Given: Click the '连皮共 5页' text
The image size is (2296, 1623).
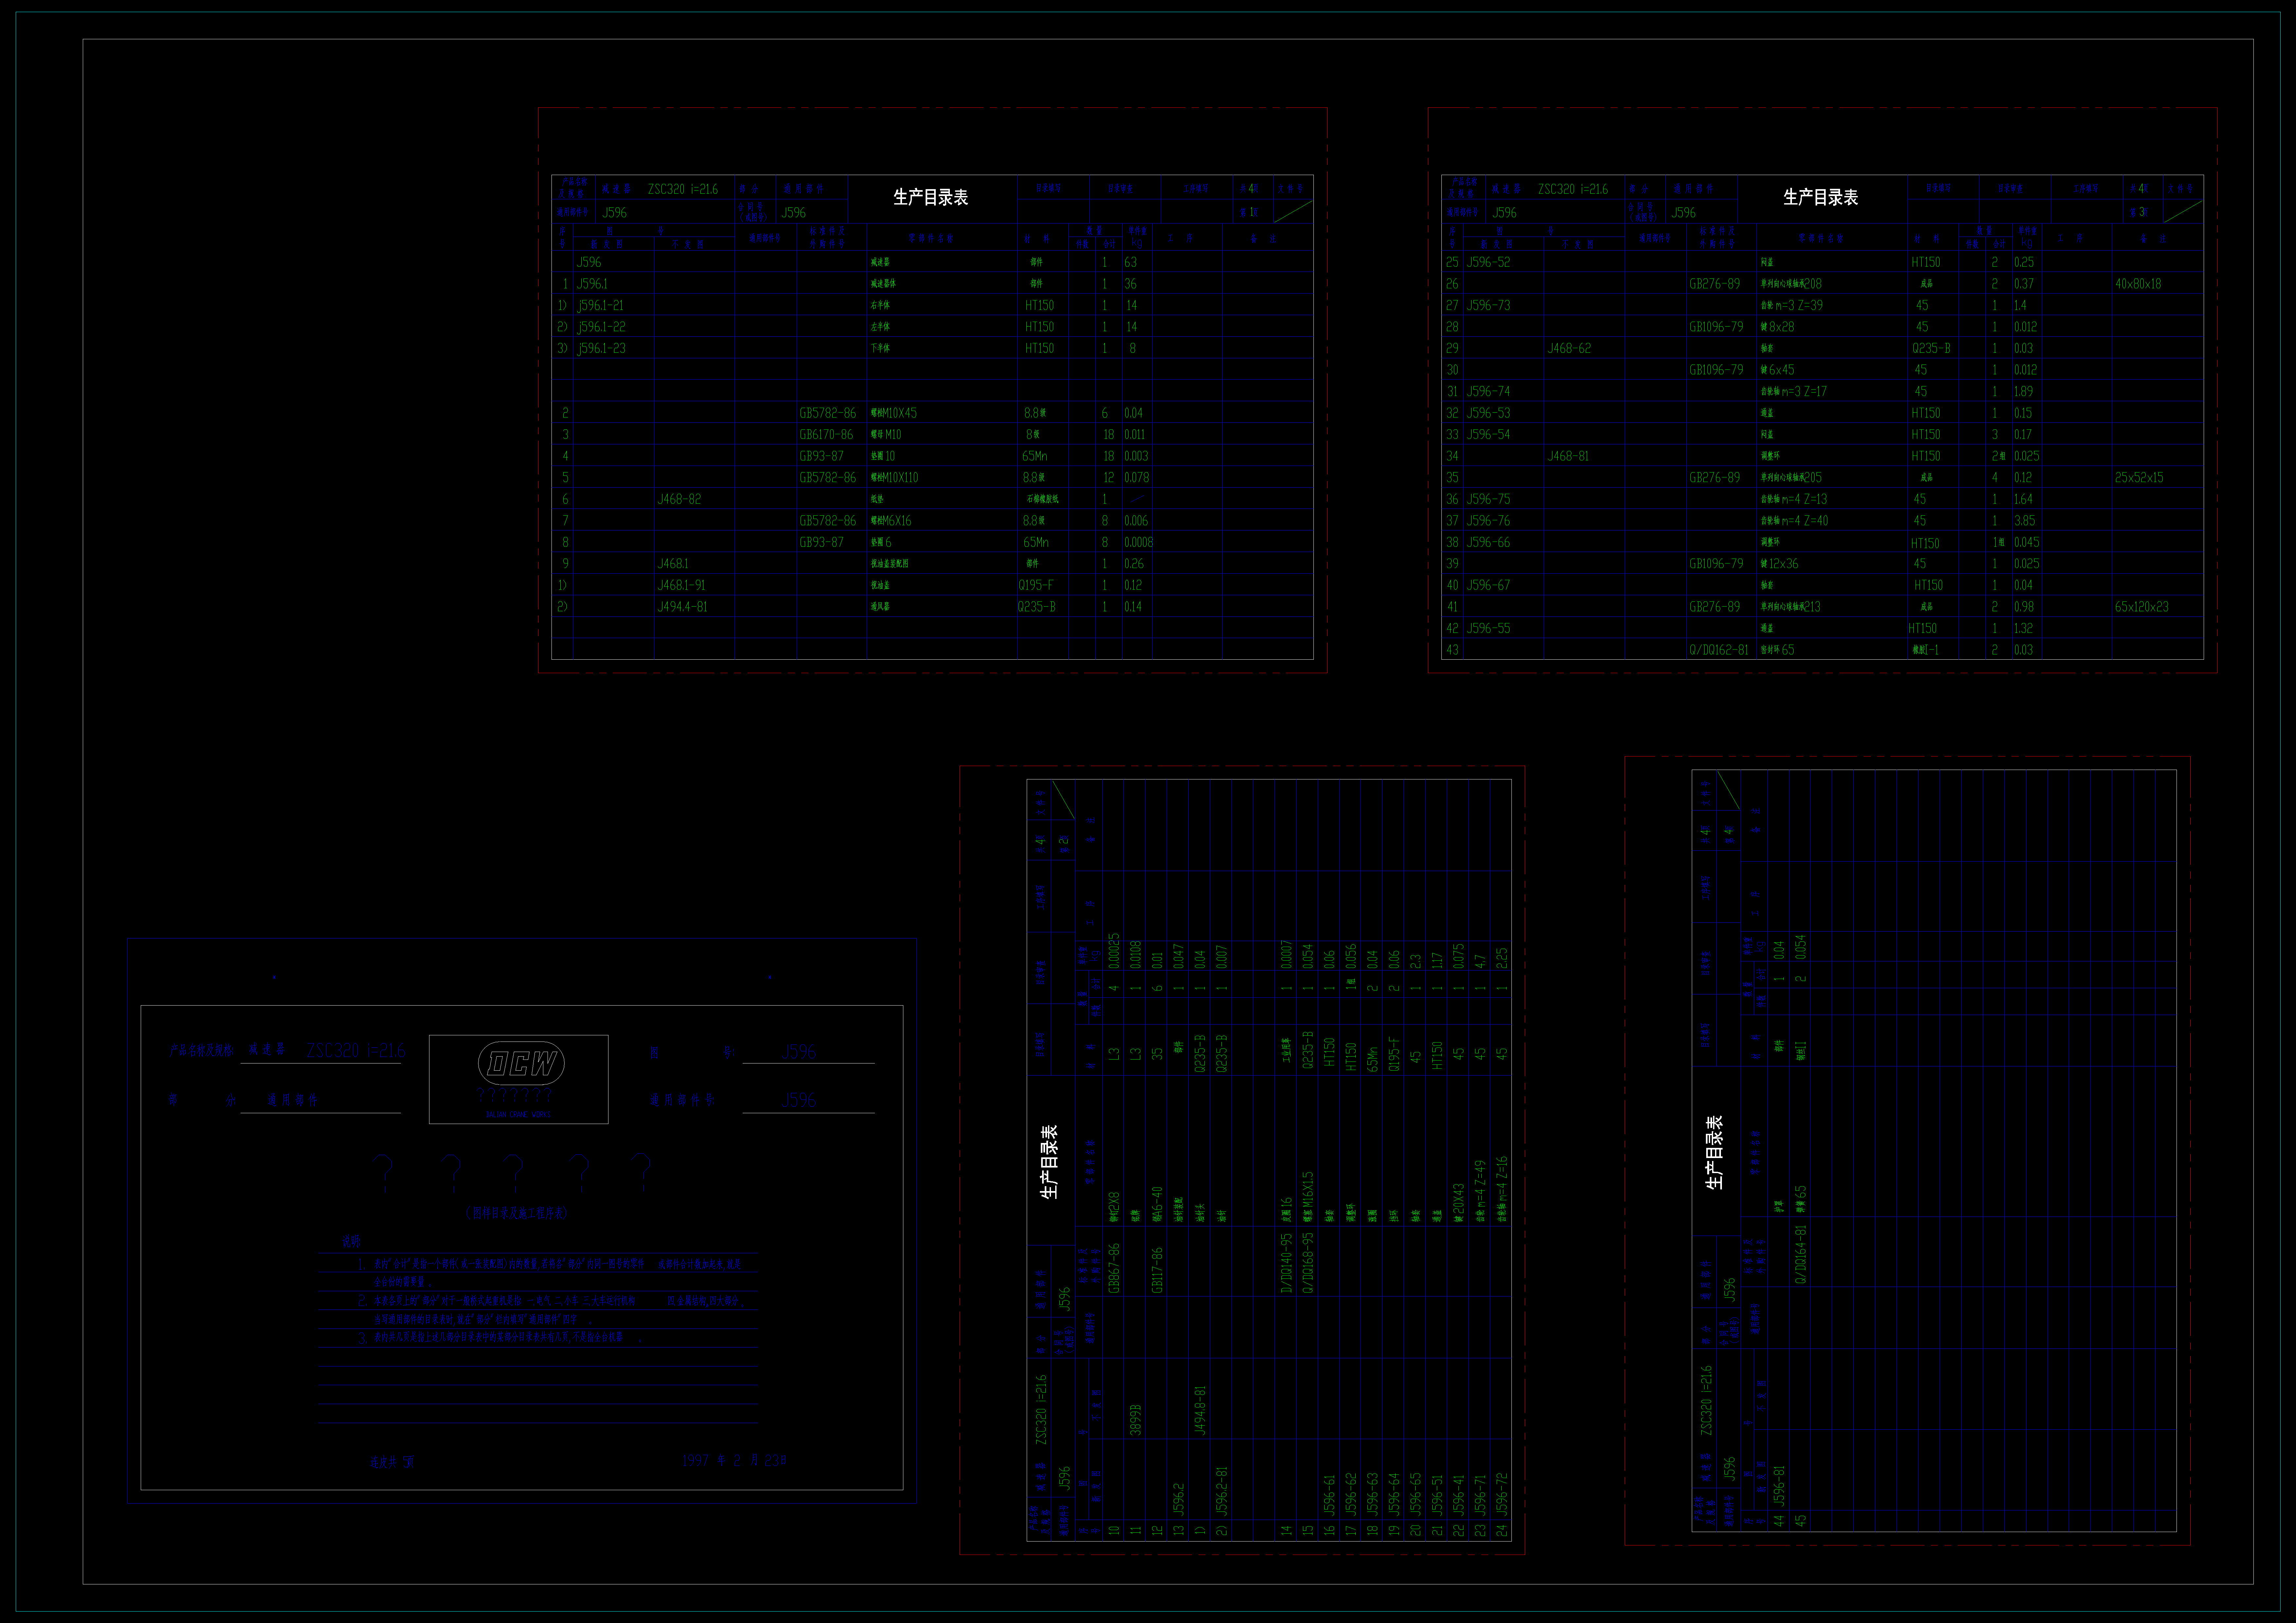Looking at the screenshot, I should pyautogui.click(x=392, y=1462).
